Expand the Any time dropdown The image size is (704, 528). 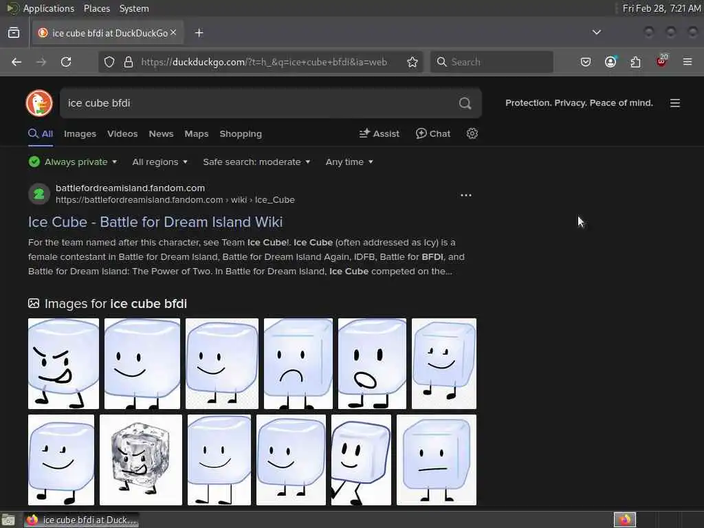349,162
